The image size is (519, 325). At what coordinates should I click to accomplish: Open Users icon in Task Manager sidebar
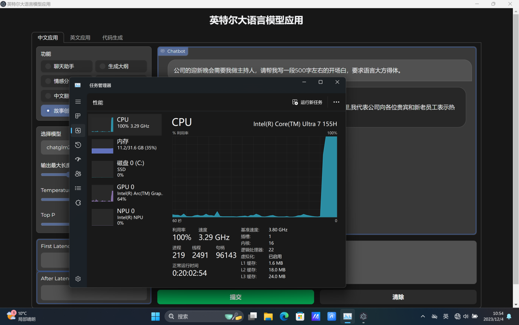coord(78,174)
